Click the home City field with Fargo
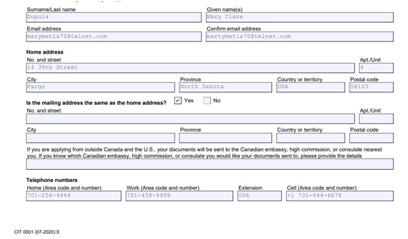This screenshot has height=239, width=408. pos(101,87)
